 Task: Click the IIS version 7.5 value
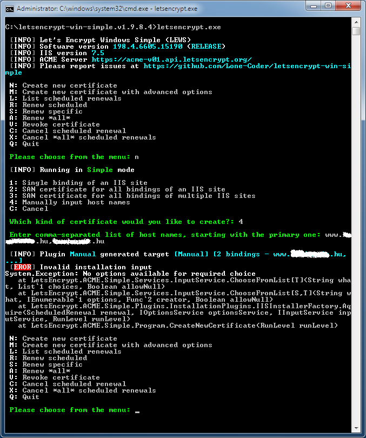tap(98, 53)
